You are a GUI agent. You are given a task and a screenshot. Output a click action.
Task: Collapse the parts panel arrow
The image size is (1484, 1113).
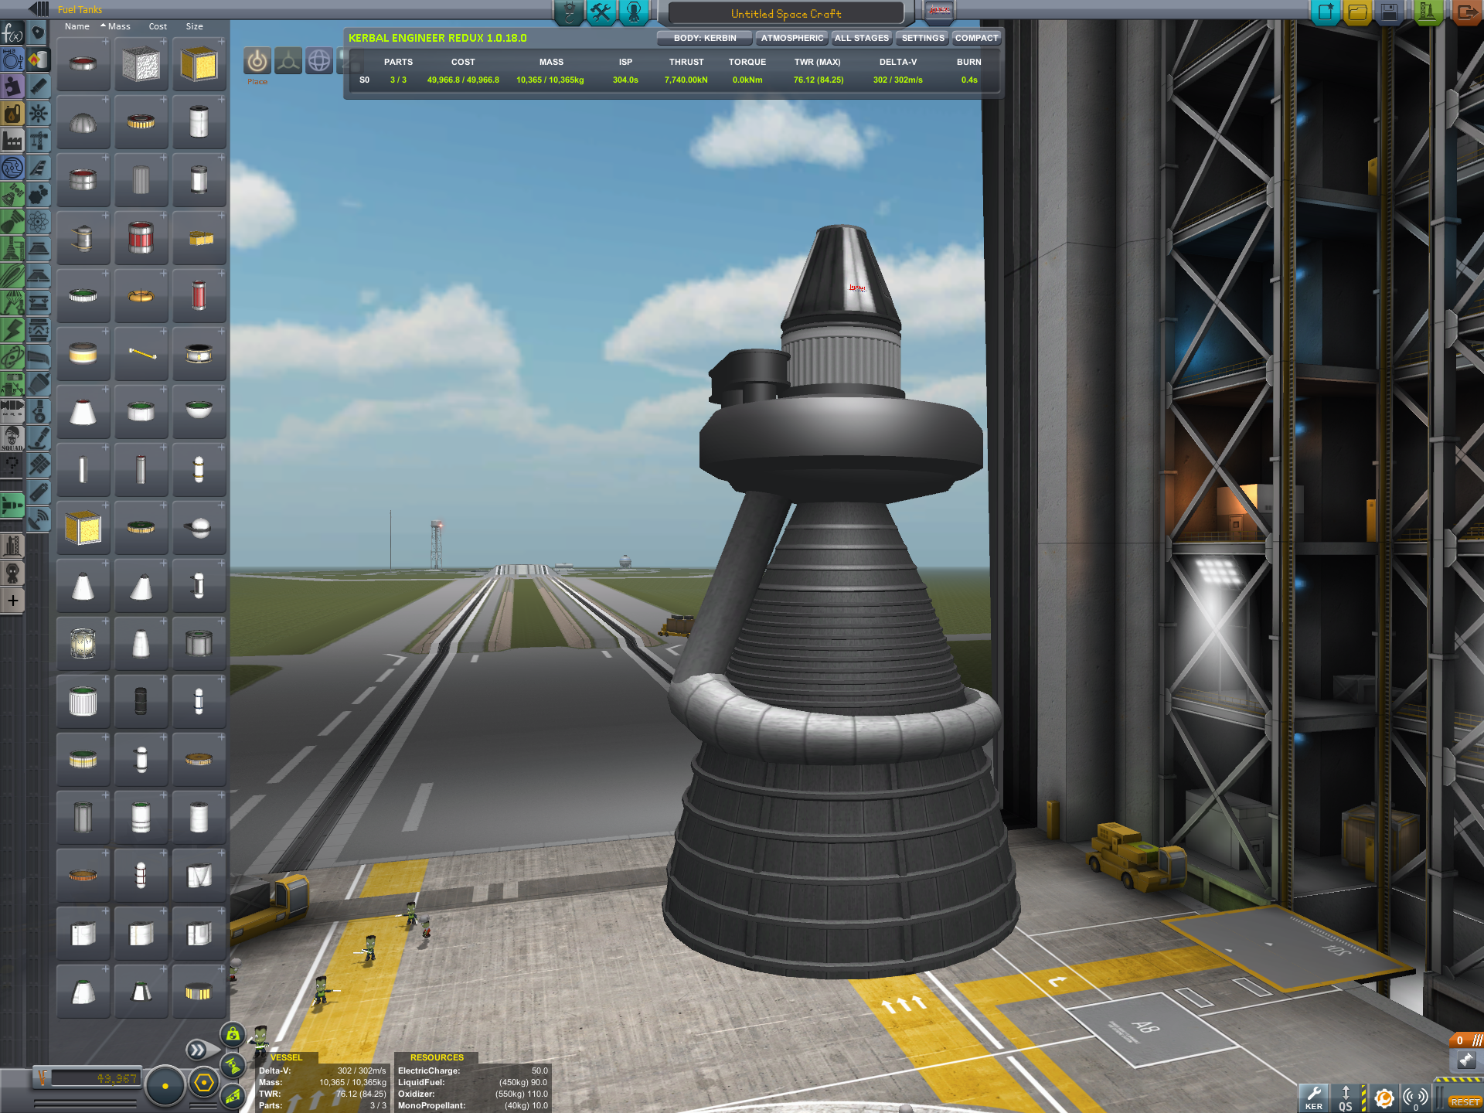coord(39,9)
